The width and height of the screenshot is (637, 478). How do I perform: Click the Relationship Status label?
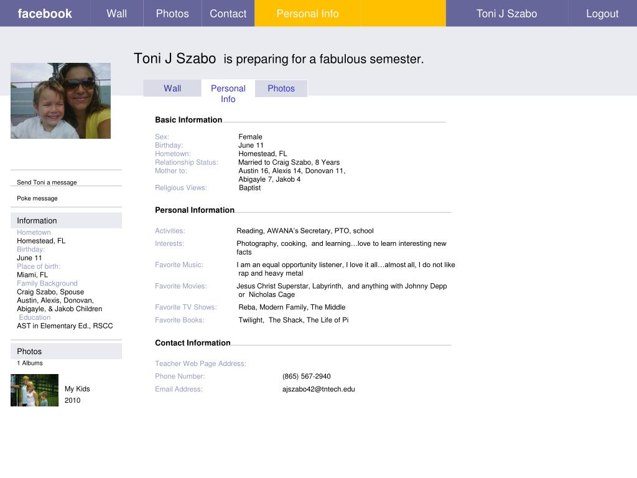click(187, 162)
